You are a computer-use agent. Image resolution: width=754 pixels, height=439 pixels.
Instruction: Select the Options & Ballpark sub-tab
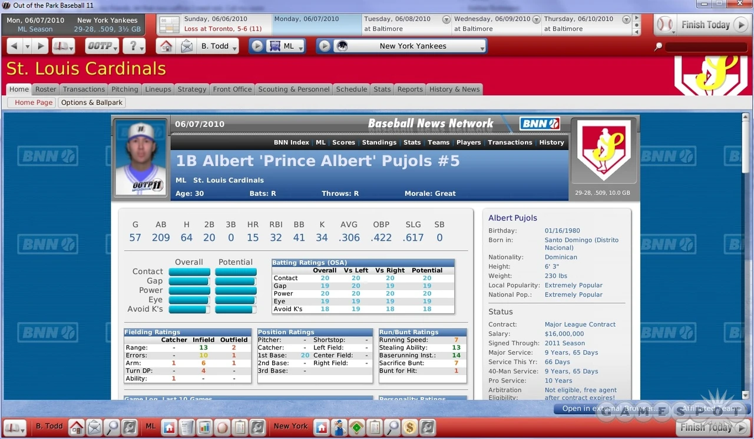tap(92, 102)
